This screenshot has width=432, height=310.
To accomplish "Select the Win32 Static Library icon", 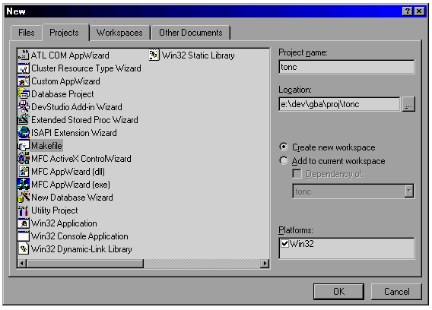I will click(x=154, y=55).
